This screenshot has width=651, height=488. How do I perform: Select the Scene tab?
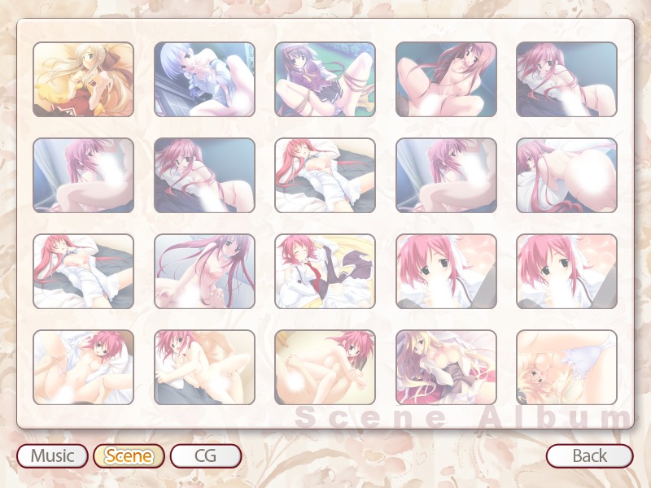(129, 455)
